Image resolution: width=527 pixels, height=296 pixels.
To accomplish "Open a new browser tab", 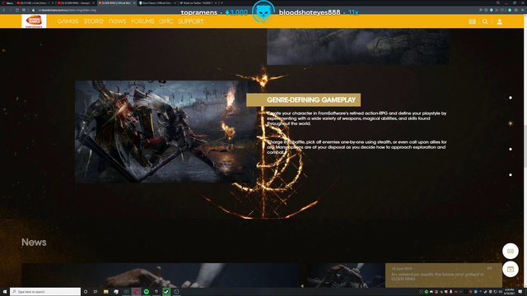I will [222, 3].
